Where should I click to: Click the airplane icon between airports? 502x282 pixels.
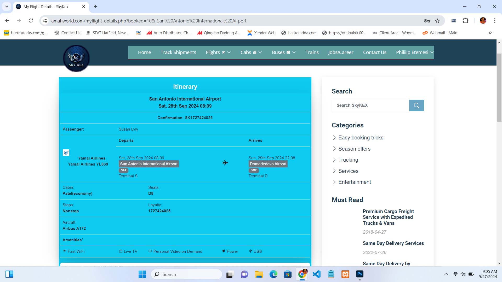(x=225, y=163)
